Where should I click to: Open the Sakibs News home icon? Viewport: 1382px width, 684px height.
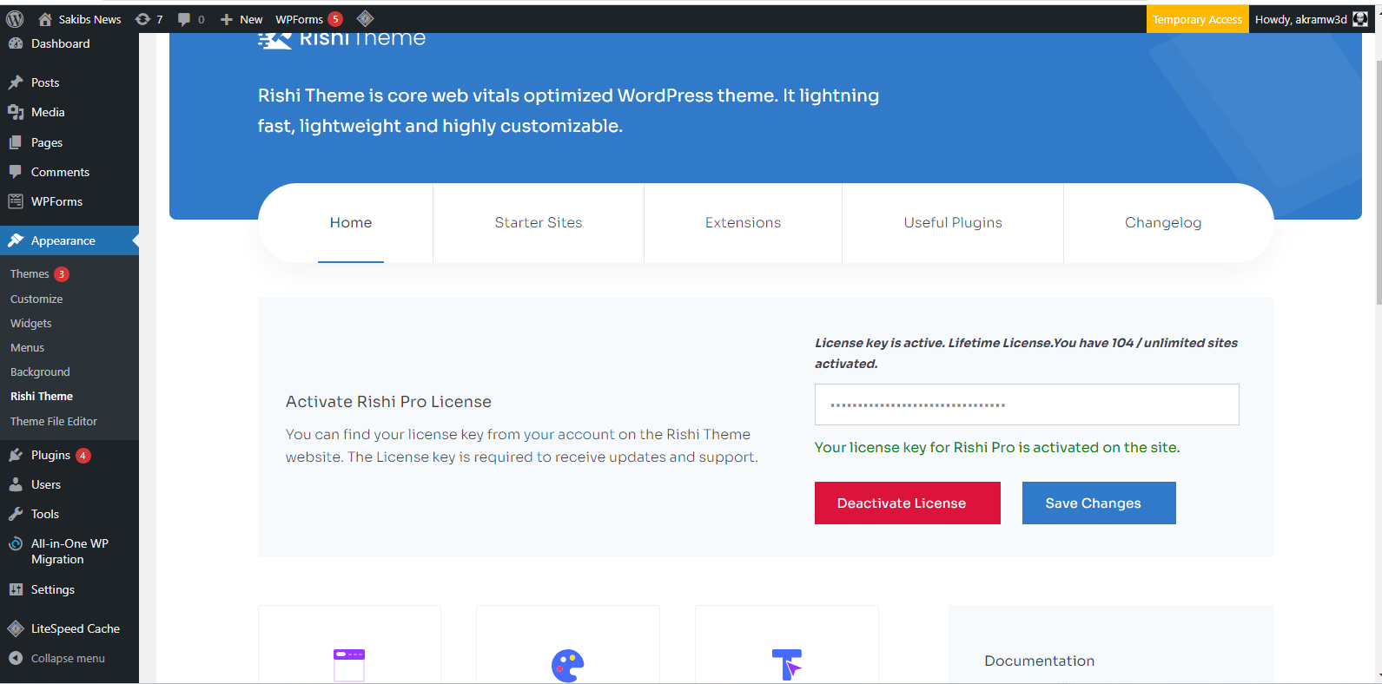click(45, 19)
